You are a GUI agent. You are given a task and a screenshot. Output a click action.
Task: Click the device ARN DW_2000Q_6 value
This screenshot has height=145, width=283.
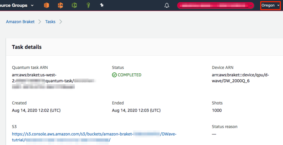(x=240, y=78)
